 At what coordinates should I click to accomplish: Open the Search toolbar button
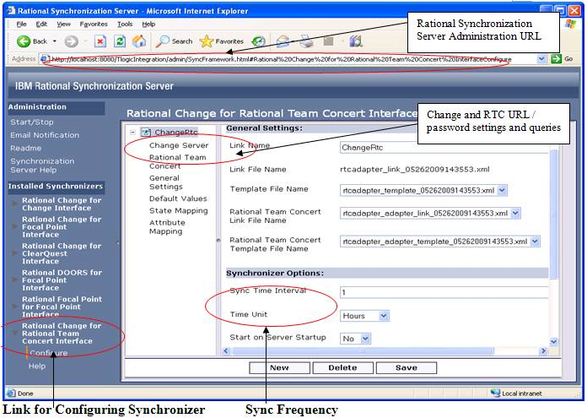174,41
